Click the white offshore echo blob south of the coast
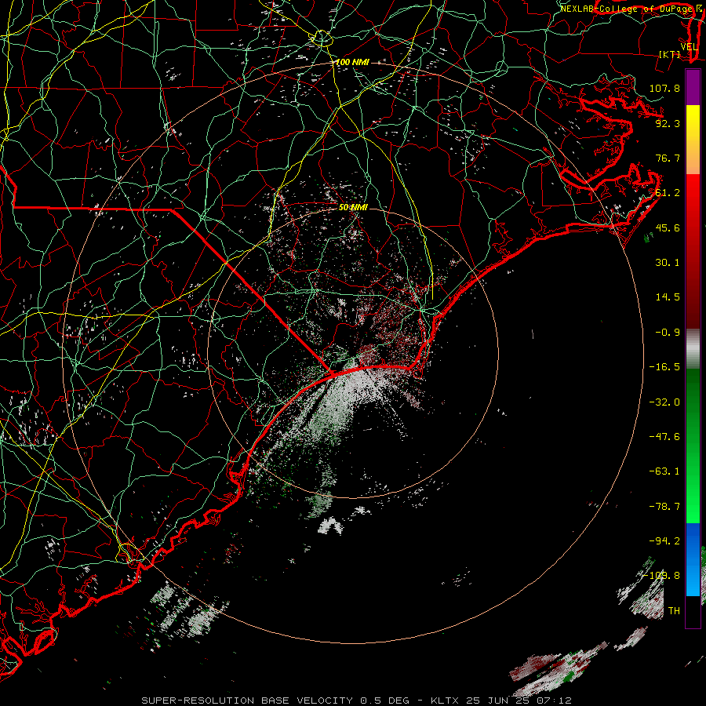The height and width of the screenshot is (706, 706). [x=330, y=526]
